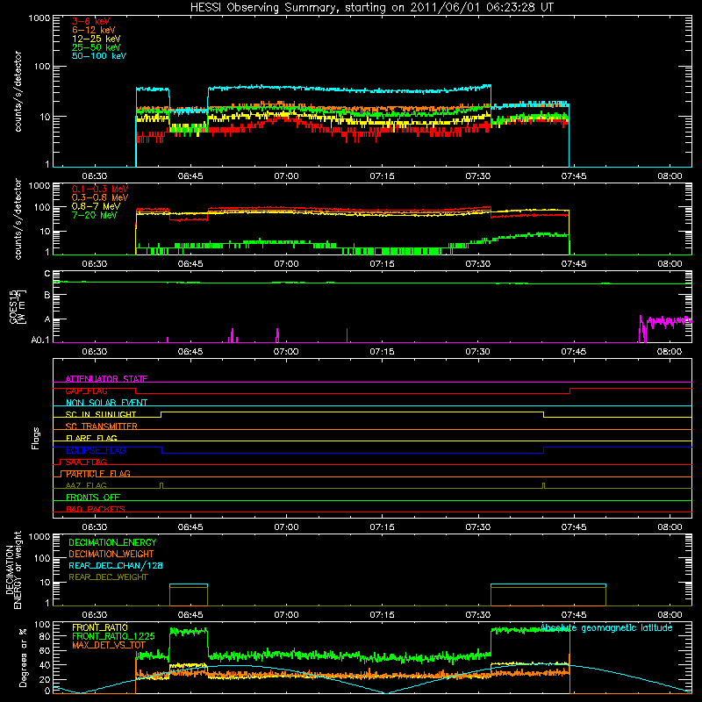Click the GOES15 axis label

click(13, 306)
